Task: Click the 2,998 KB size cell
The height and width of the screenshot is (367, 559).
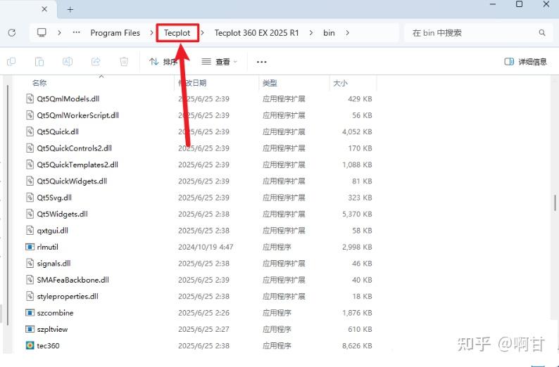Action: click(357, 247)
